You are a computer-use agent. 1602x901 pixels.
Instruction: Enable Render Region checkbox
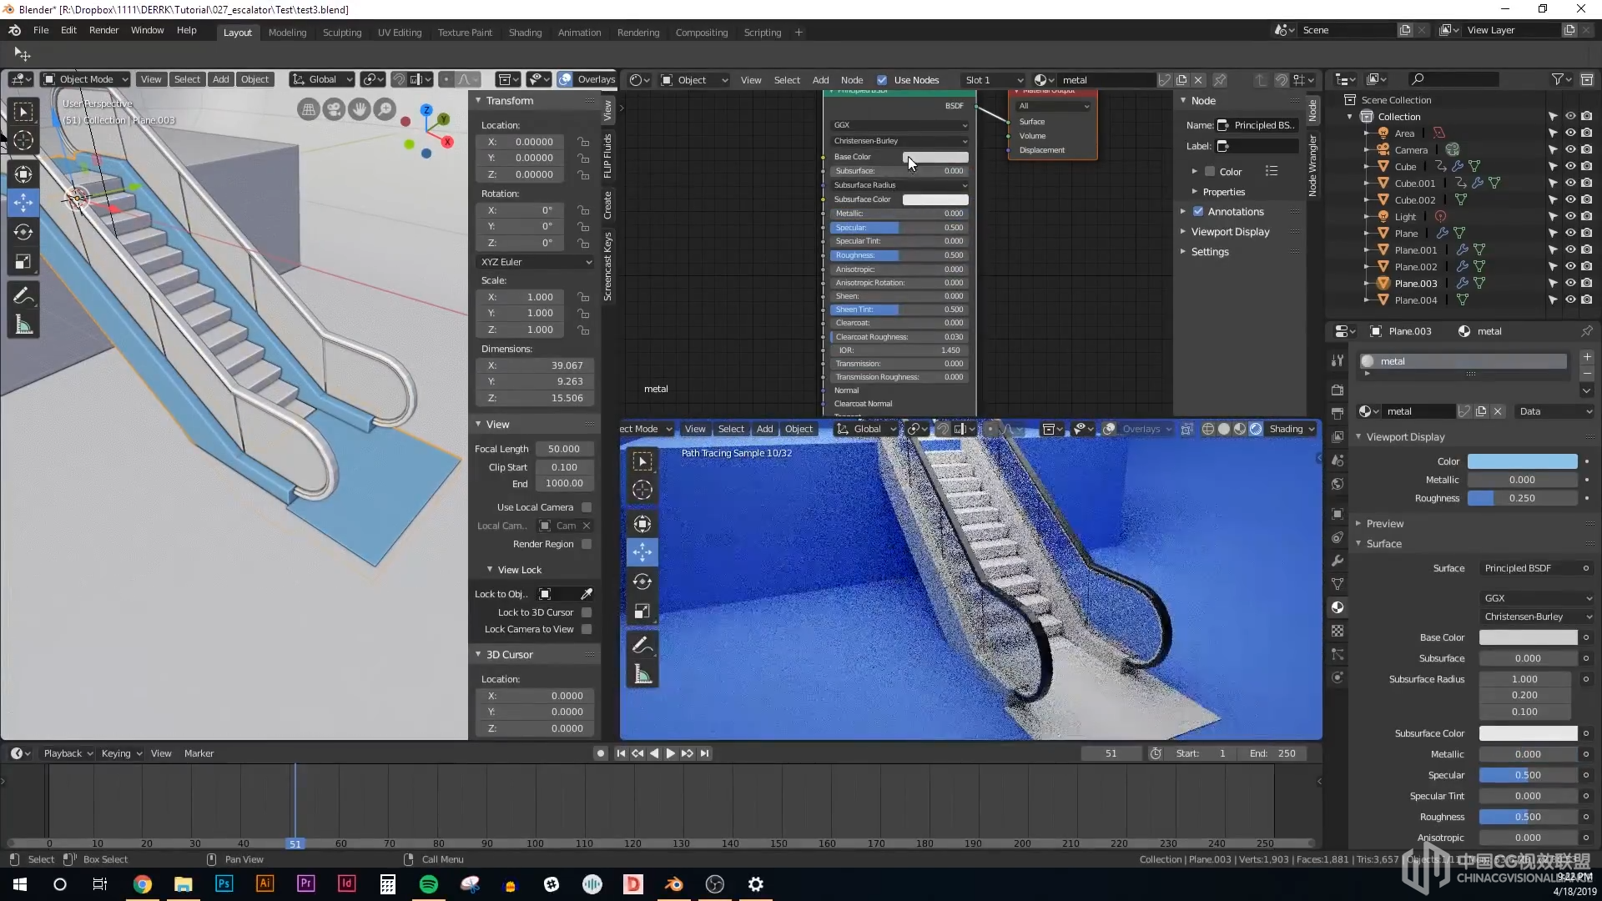pos(587,544)
